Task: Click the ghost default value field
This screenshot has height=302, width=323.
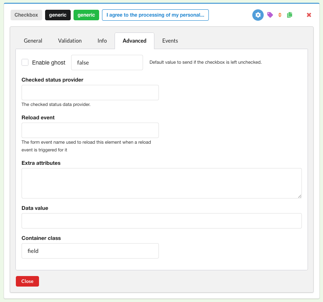Action: 107,63
